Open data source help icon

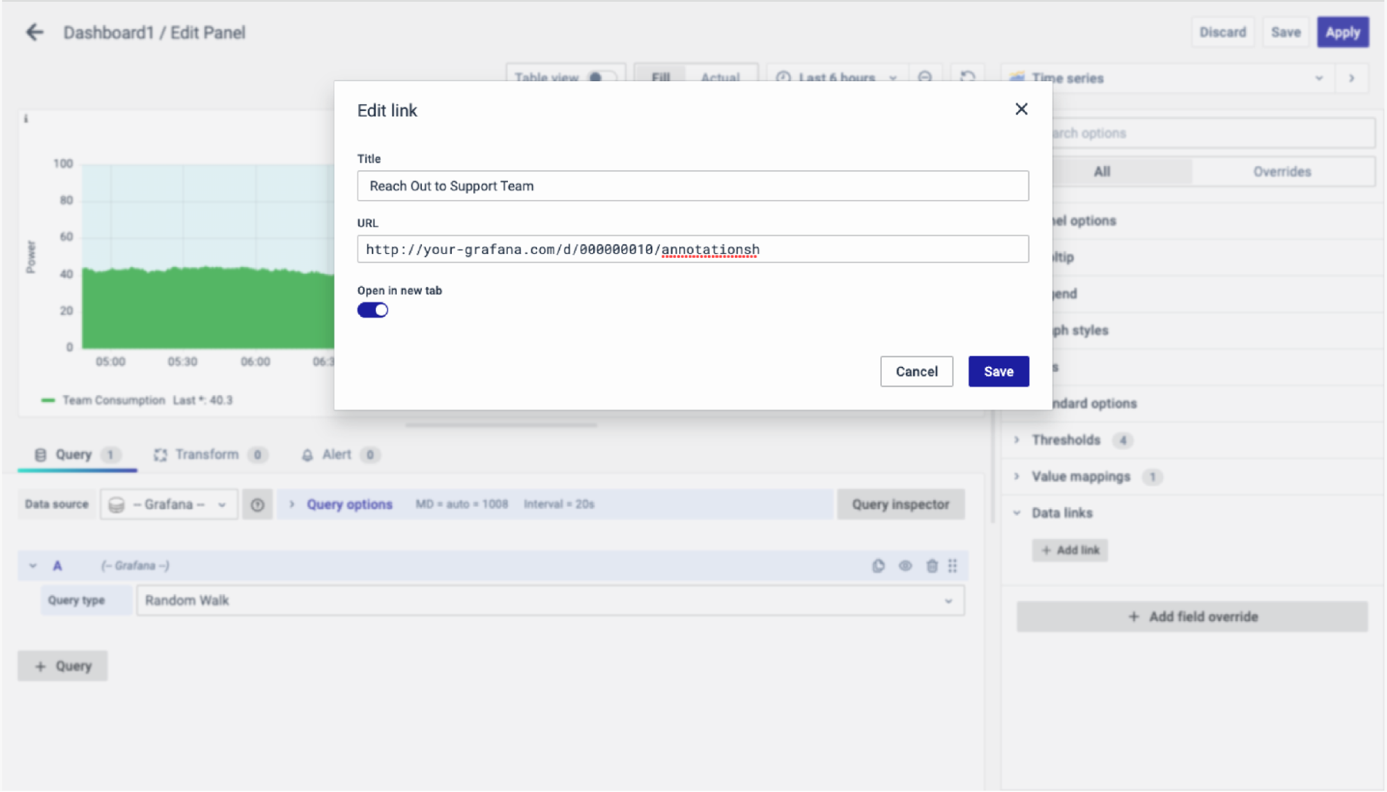(257, 505)
